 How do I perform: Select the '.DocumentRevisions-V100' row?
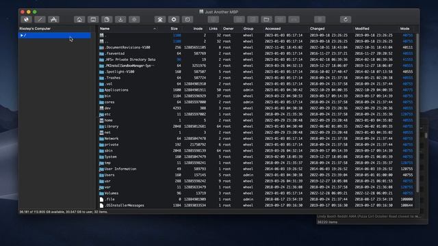tap(257, 47)
